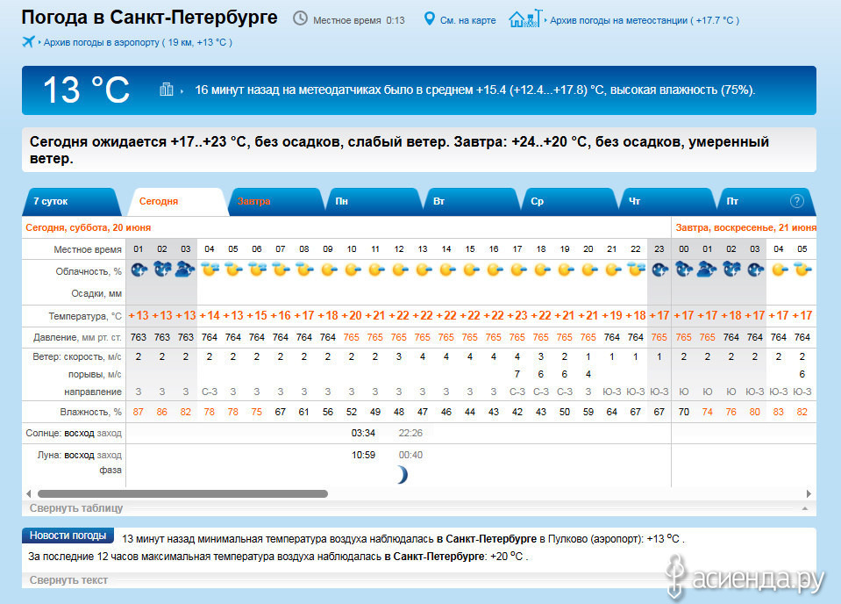Click sun icon at 04 tomorrow
Viewport: 841px width, 604px height.
click(x=780, y=270)
